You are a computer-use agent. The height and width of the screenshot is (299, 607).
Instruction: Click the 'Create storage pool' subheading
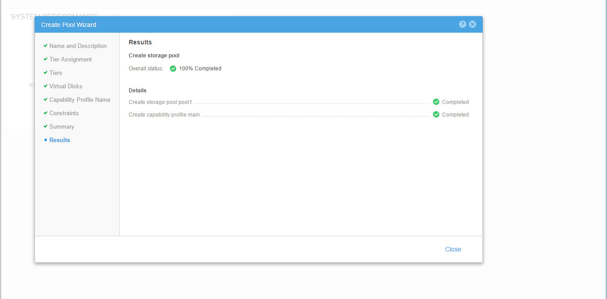[x=154, y=56]
